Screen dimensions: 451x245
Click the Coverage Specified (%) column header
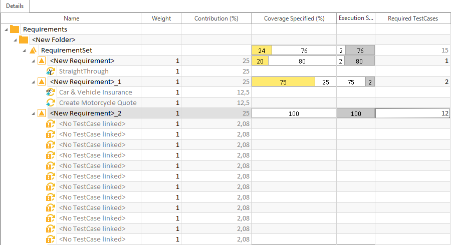tap(294, 18)
